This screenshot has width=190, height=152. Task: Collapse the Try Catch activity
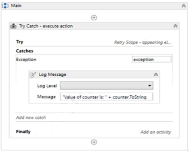coord(175,26)
